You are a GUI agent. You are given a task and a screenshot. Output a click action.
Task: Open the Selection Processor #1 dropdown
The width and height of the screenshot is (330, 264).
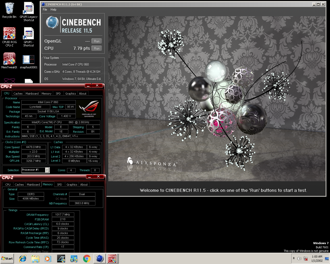pos(47,170)
